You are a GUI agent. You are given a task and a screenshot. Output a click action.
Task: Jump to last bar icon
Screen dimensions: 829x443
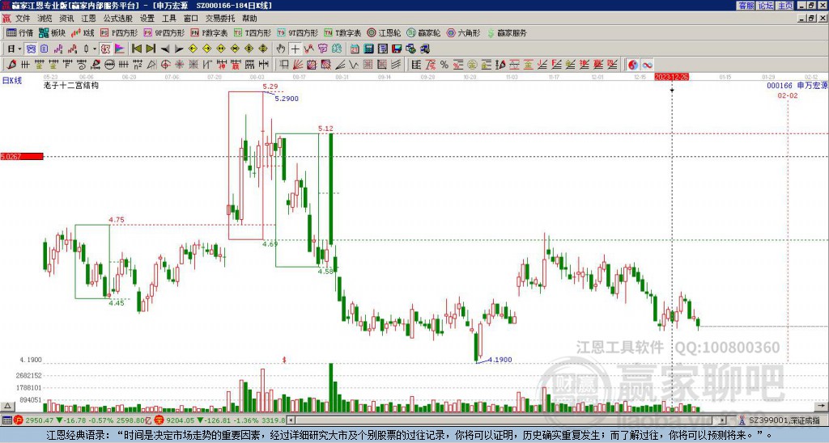click(151, 49)
